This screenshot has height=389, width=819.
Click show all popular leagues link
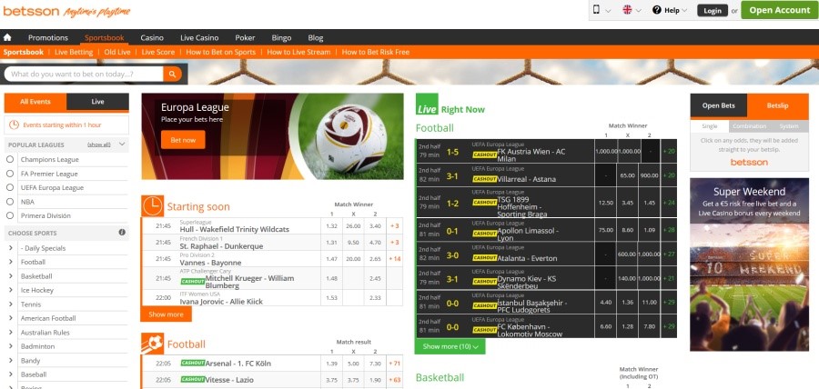coord(98,145)
